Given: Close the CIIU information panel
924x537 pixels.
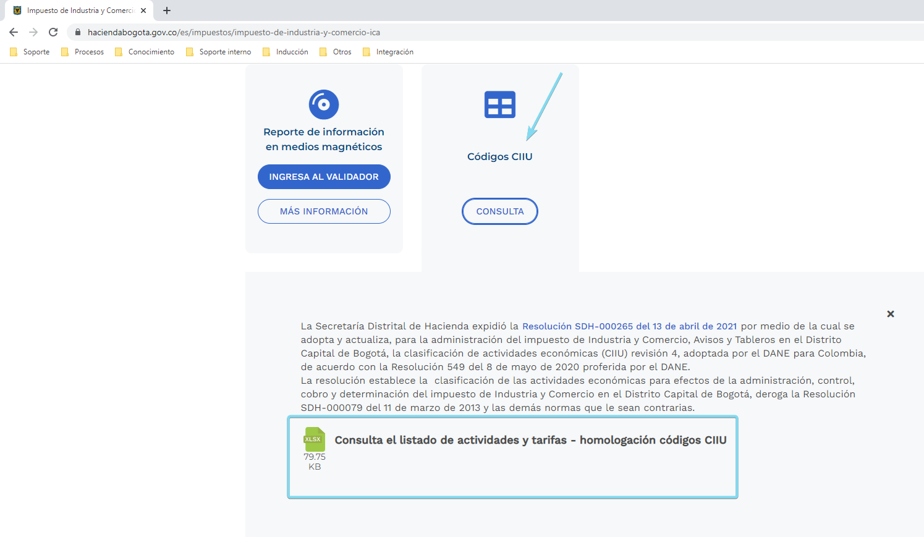Looking at the screenshot, I should click(891, 314).
